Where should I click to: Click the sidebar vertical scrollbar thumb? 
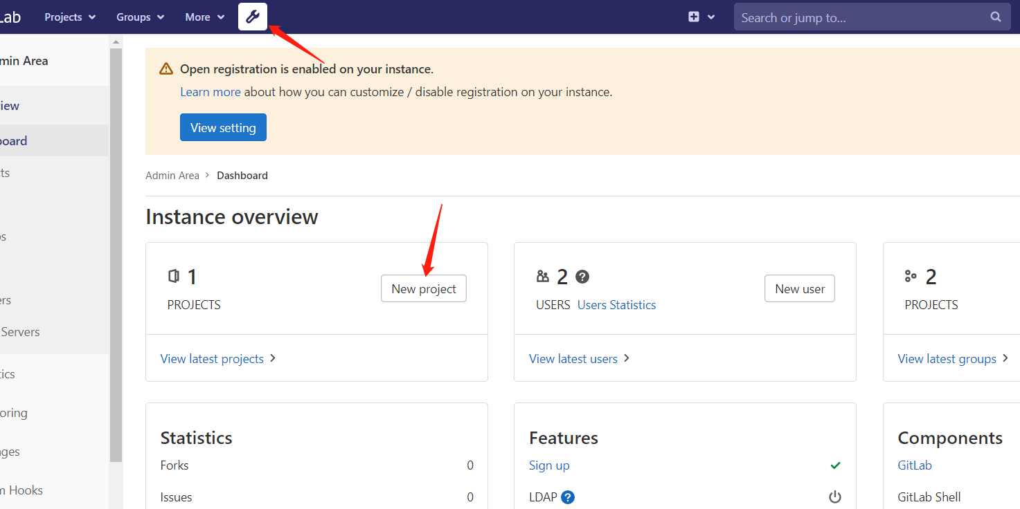click(116, 254)
